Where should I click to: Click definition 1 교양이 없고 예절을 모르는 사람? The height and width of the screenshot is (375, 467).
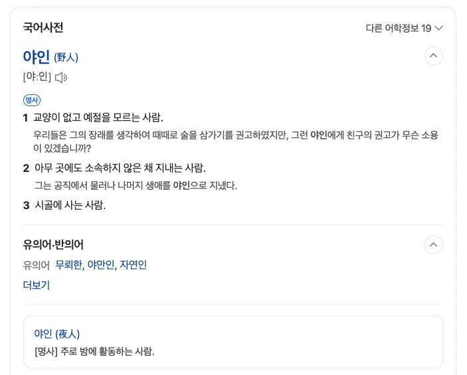coord(98,117)
